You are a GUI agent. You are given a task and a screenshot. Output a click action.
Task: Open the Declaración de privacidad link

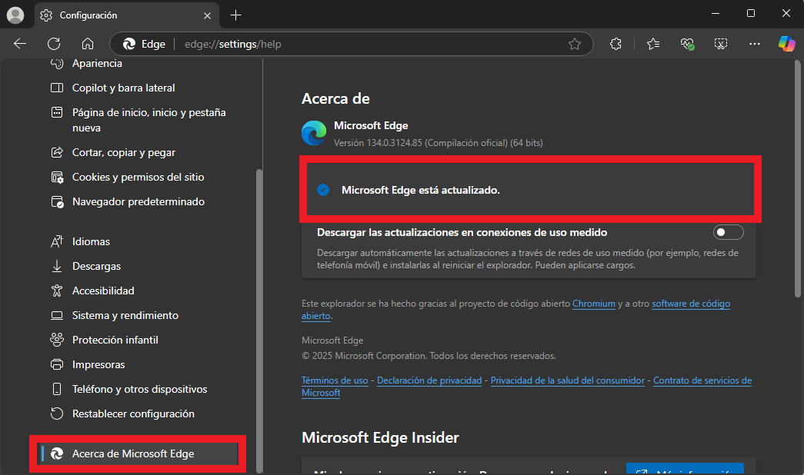[429, 380]
